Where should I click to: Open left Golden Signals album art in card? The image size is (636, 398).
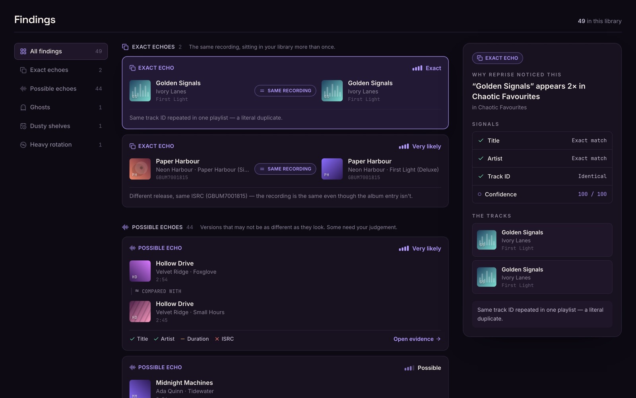[140, 91]
